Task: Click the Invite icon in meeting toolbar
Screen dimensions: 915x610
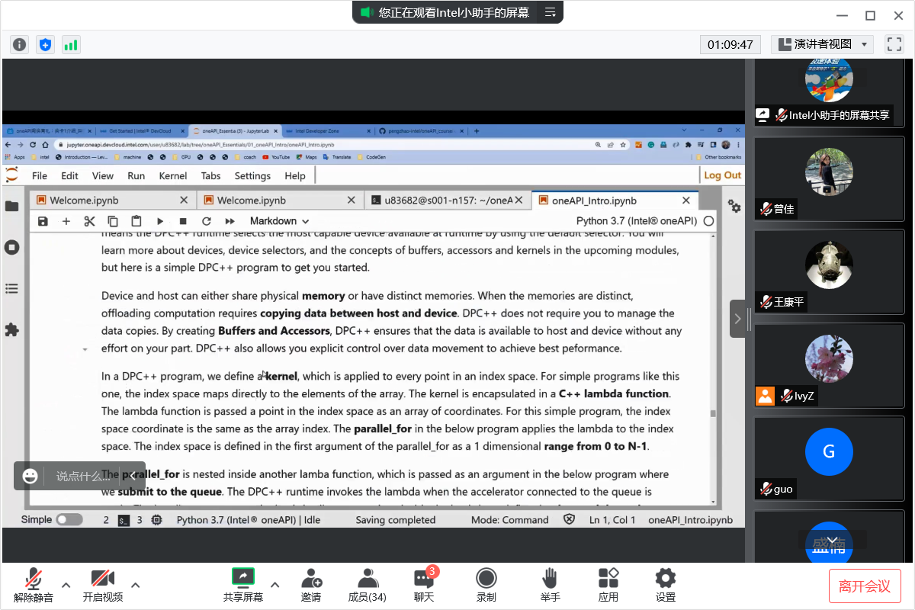Action: coord(311,578)
